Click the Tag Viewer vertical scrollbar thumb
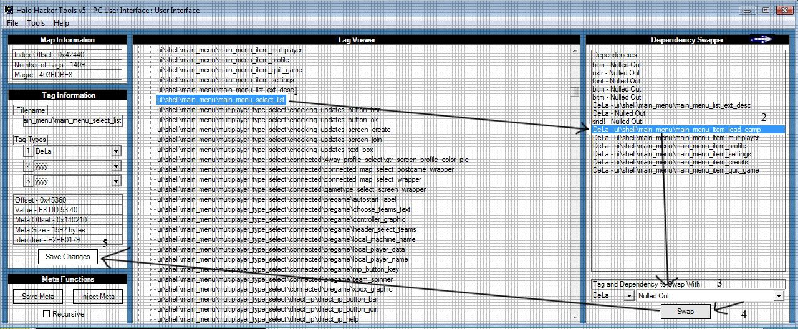Screen dimensions: 798x329 [574, 92]
